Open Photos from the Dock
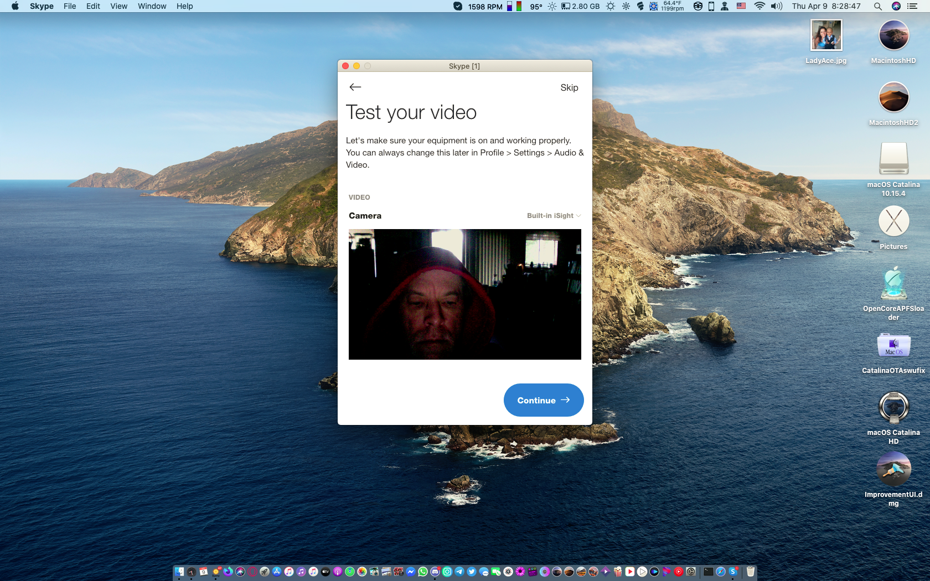 361,572
